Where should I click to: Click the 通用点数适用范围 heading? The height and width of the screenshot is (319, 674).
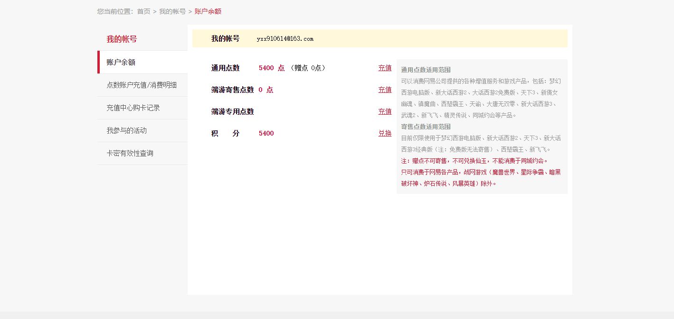coord(426,70)
